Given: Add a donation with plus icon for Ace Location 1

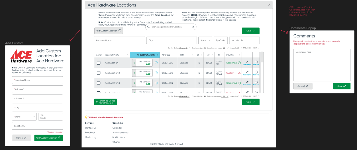Looking at the screenshot, I should 156,63.
